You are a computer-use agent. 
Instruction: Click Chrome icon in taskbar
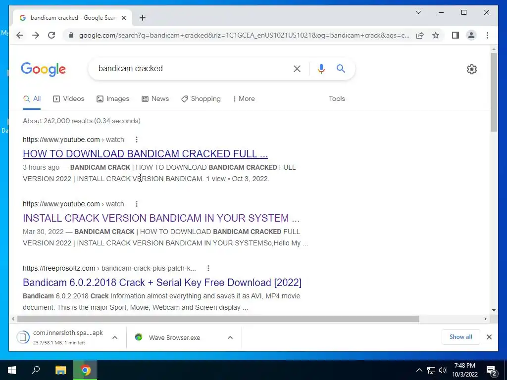[x=85, y=370]
